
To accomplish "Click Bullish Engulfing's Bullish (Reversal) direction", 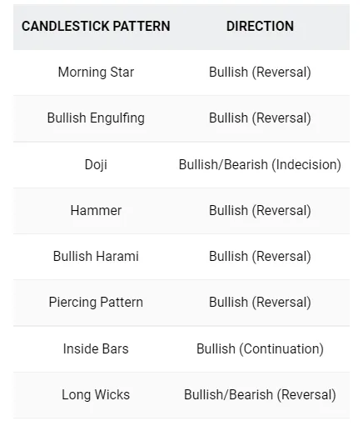I will pyautogui.click(x=260, y=118).
